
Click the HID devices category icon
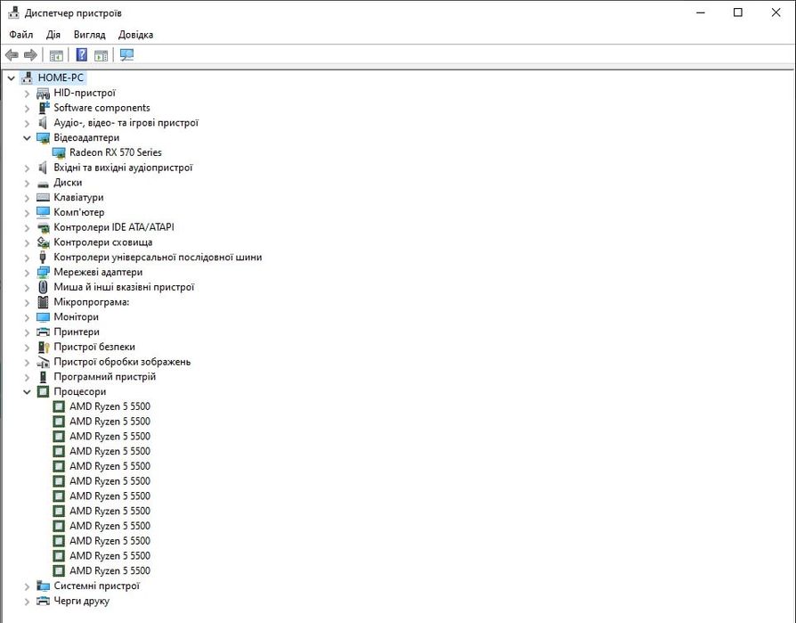click(x=43, y=93)
